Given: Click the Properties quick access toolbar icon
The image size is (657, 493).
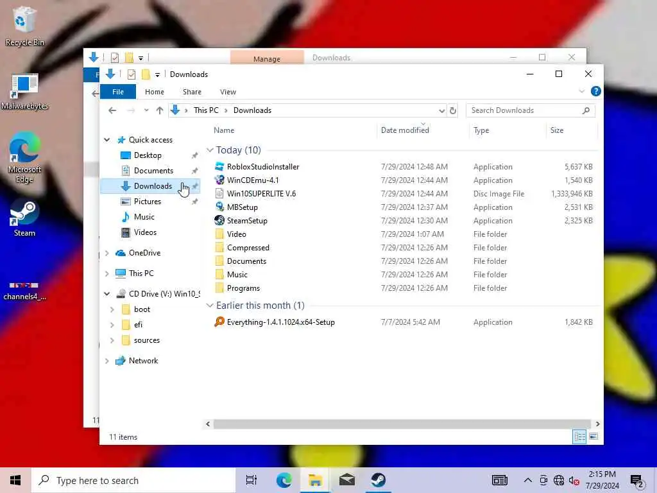Looking at the screenshot, I should (x=132, y=74).
